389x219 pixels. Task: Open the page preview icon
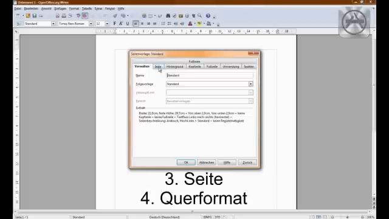[71, 16]
